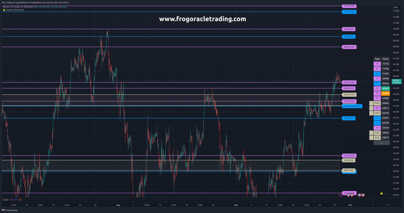Select the MACD indicator label
This screenshot has height=213, width=404.
click(x=6, y=200)
